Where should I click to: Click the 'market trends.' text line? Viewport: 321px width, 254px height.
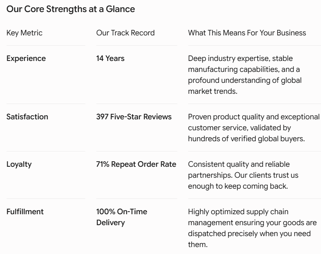pyautogui.click(x=213, y=91)
